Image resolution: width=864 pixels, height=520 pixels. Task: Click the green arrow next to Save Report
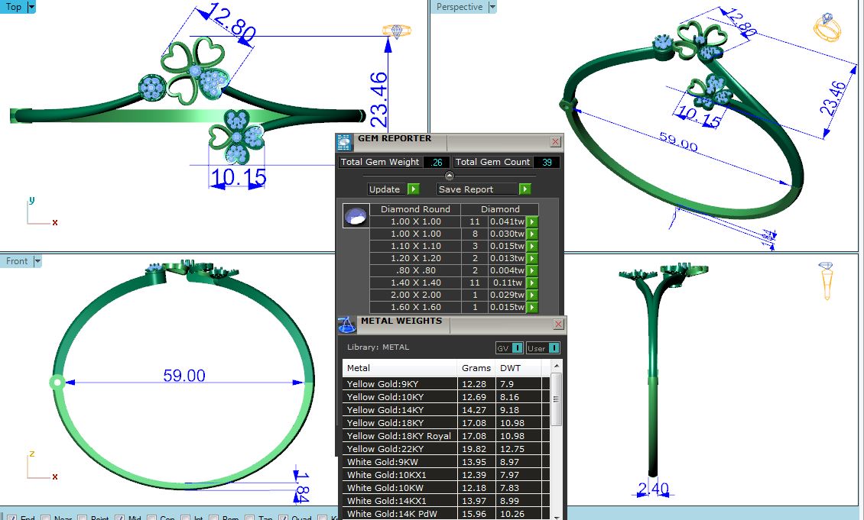[525, 189]
